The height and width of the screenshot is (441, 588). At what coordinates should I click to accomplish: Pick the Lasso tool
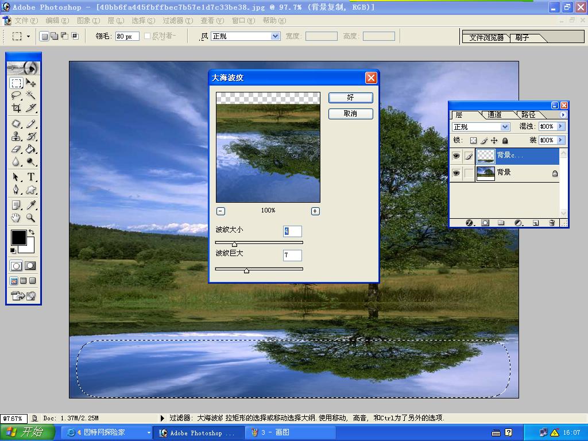point(16,95)
